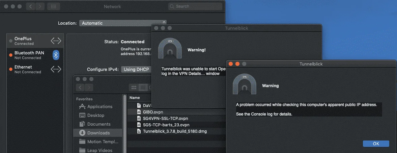
Task: Click the Finder sidebar scrollbar
Action: click(x=124, y=124)
